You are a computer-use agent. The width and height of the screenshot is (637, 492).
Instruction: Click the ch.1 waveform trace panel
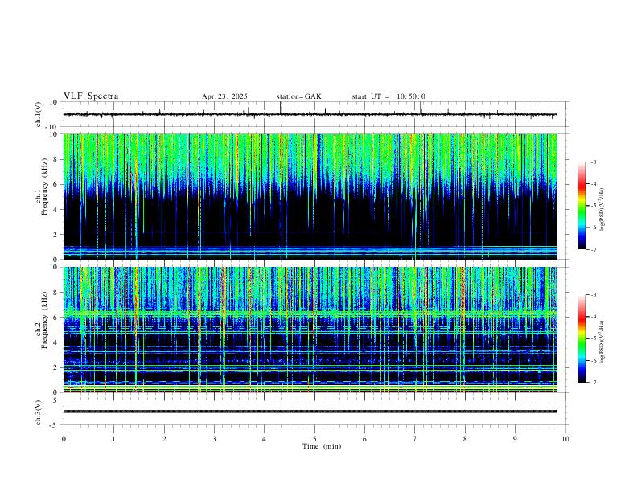point(315,114)
